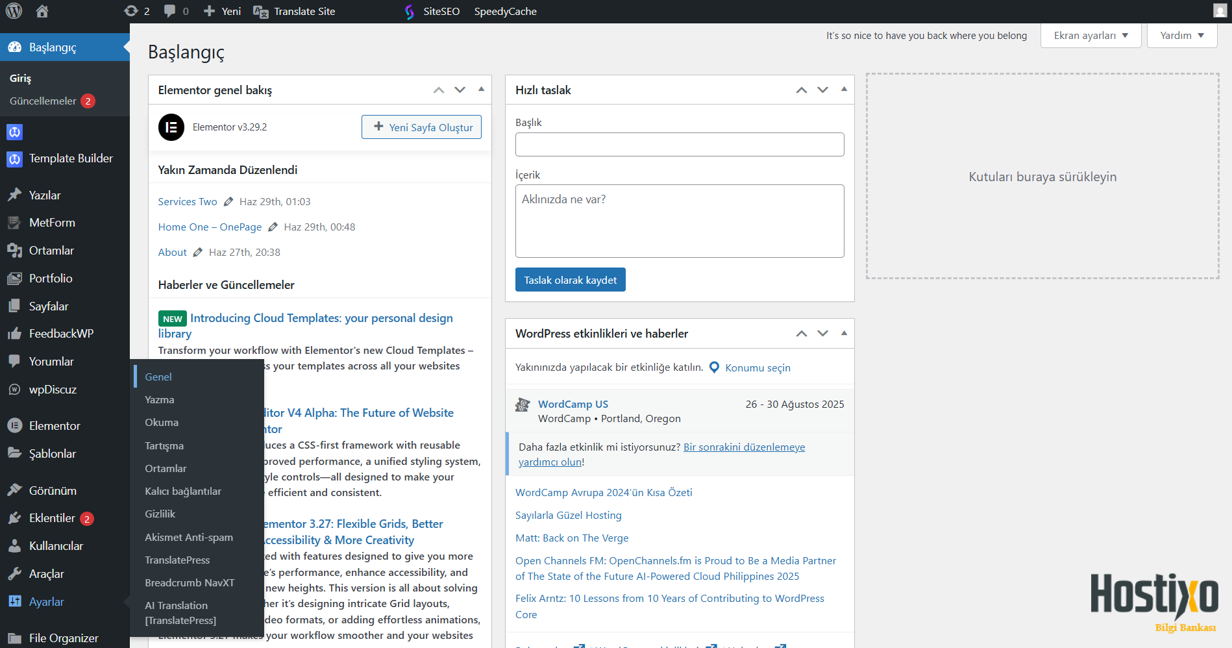Click the Ayarlar settings icon
This screenshot has height=648, width=1232.
tap(14, 601)
